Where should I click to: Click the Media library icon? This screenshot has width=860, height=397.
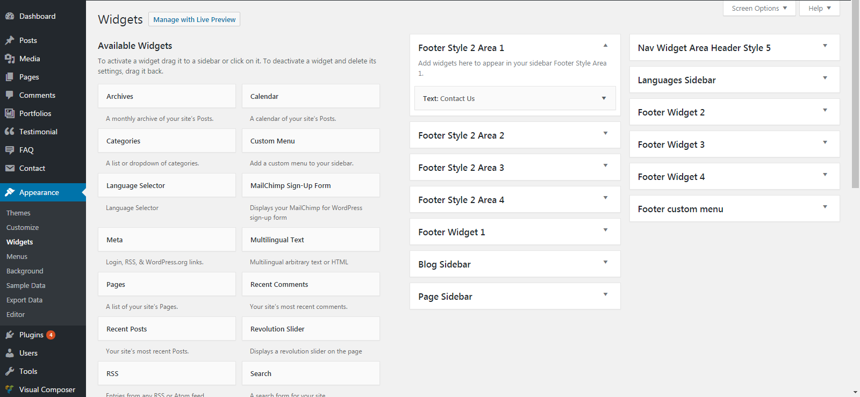coord(10,59)
